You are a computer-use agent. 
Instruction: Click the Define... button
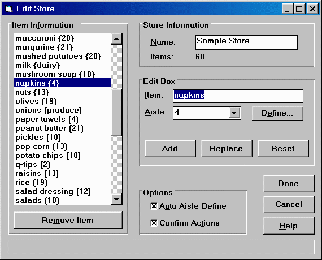click(277, 113)
